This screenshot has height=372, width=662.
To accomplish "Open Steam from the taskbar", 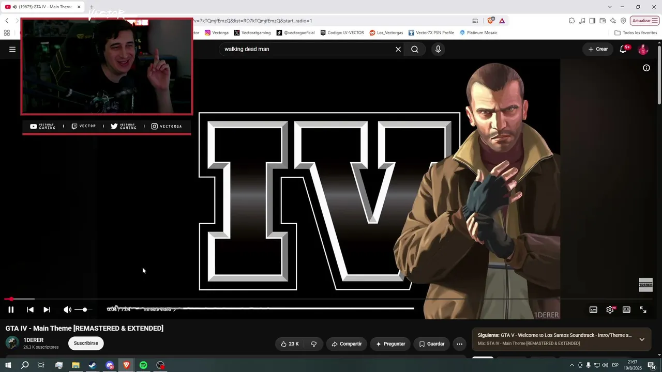I will point(92,365).
